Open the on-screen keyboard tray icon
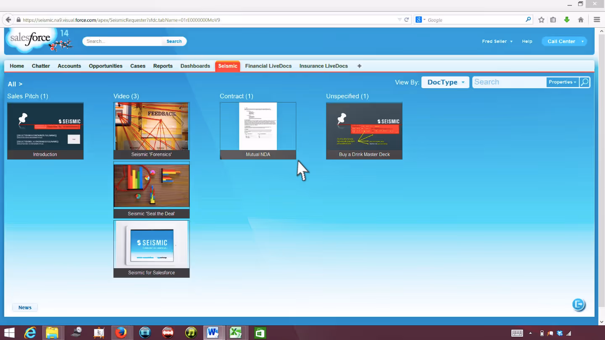Viewport: 605px width, 340px height. point(517,333)
